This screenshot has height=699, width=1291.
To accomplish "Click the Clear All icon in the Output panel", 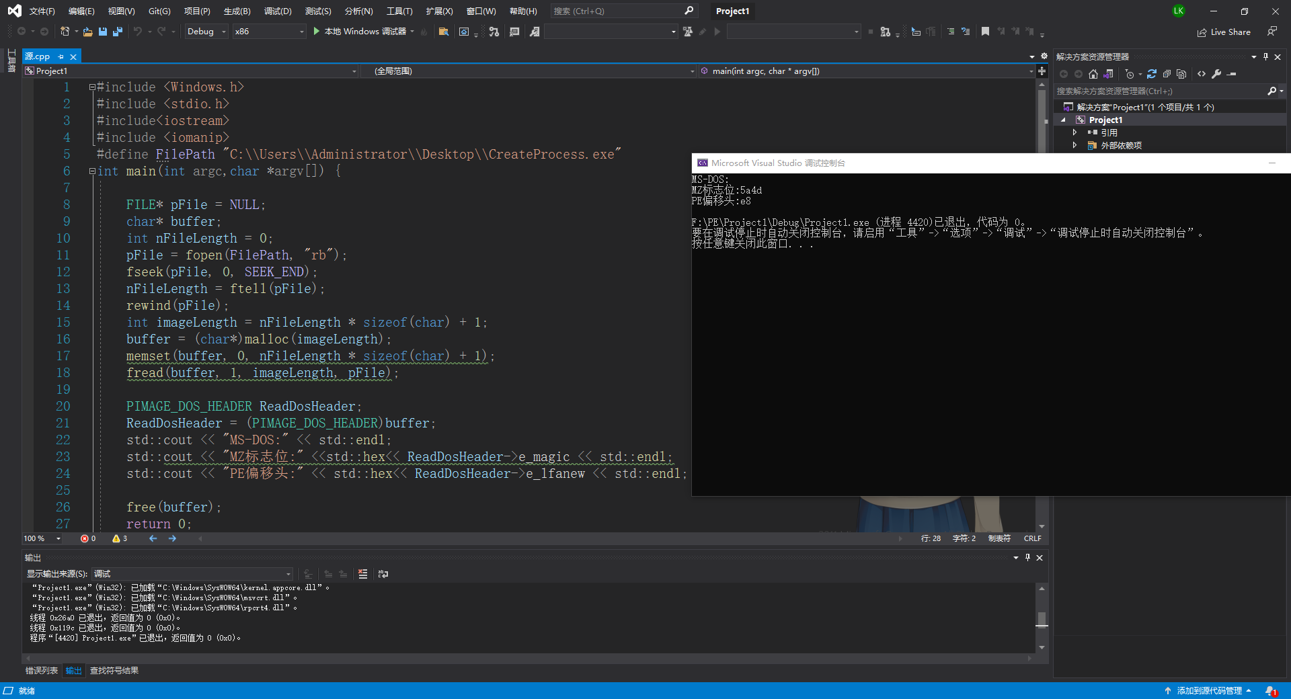I will [x=363, y=574].
